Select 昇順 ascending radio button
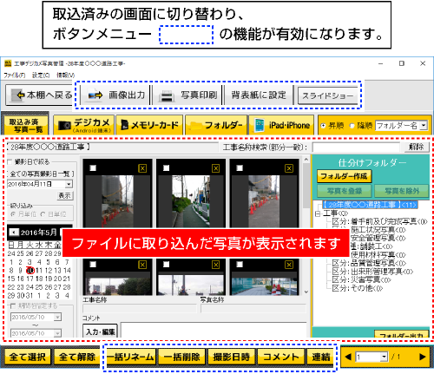The image size is (434, 374). 323,126
